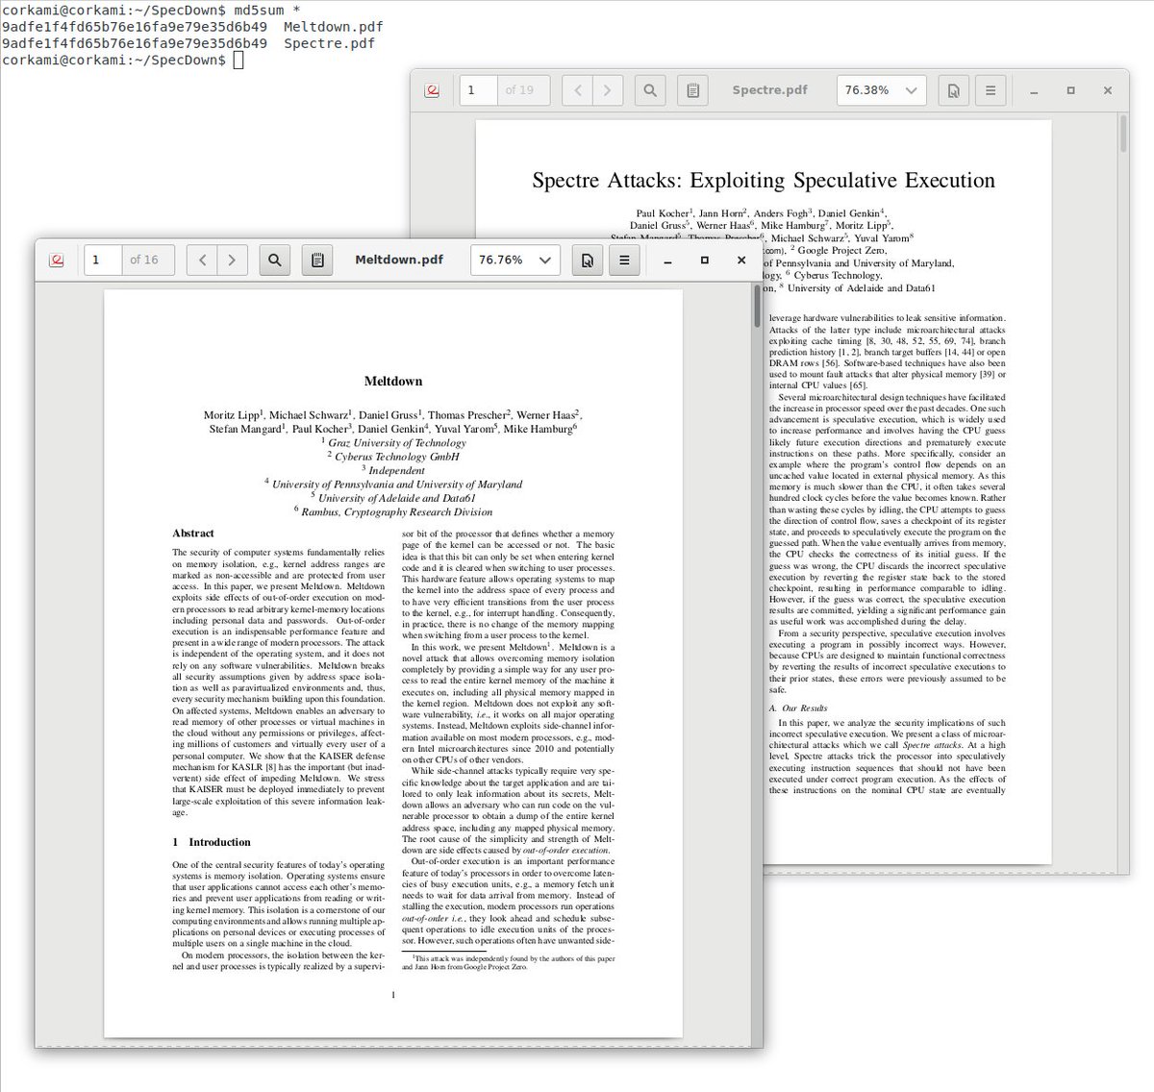Open hamburger menu in Spectre window
The height and width of the screenshot is (1092, 1154).
point(991,90)
